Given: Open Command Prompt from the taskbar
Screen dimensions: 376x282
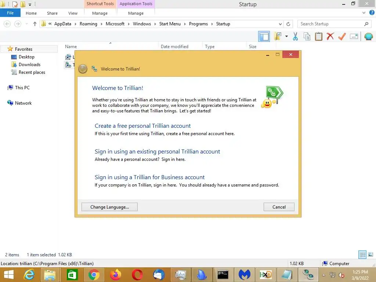Looking at the screenshot, I should point(223,275).
